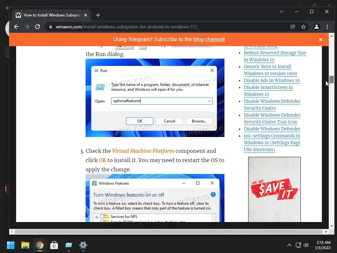Click the Run dialog screenshot image
The width and height of the screenshot is (337, 253).
[155, 98]
